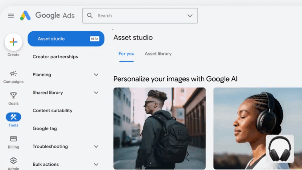Expand the Shared library section
The width and height of the screenshot is (302, 170).
[96, 93]
